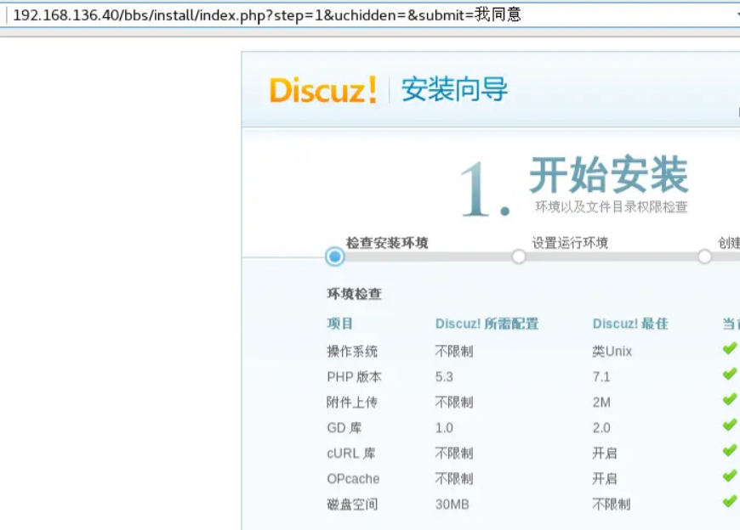Click the 磁盘空间 row label
Viewport: 740px width, 530px height.
coord(352,505)
